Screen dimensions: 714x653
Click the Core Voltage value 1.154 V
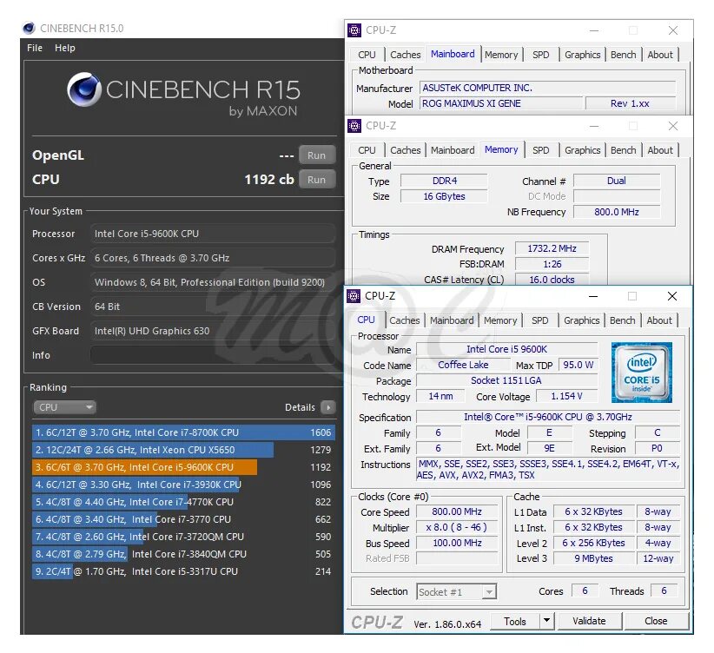[x=566, y=396]
